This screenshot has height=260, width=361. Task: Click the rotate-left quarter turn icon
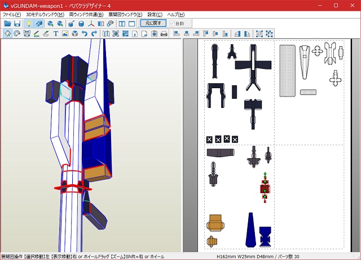pos(237,34)
